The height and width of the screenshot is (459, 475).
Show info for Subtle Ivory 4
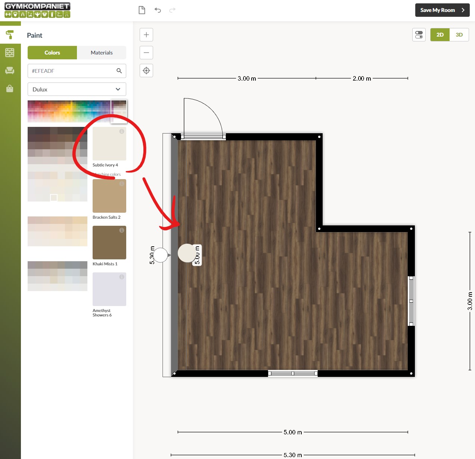coord(122,131)
